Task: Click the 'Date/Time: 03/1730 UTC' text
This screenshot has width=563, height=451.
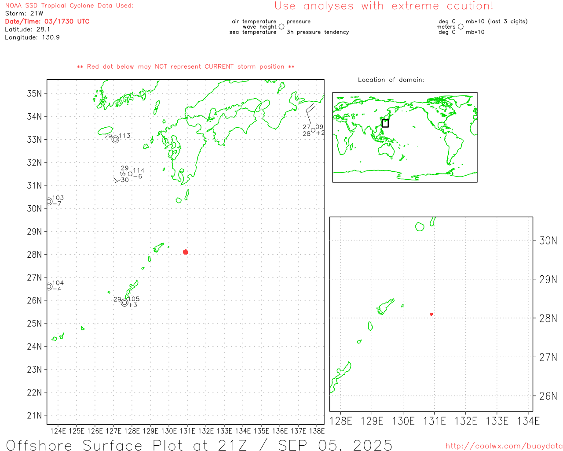Action: [47, 22]
